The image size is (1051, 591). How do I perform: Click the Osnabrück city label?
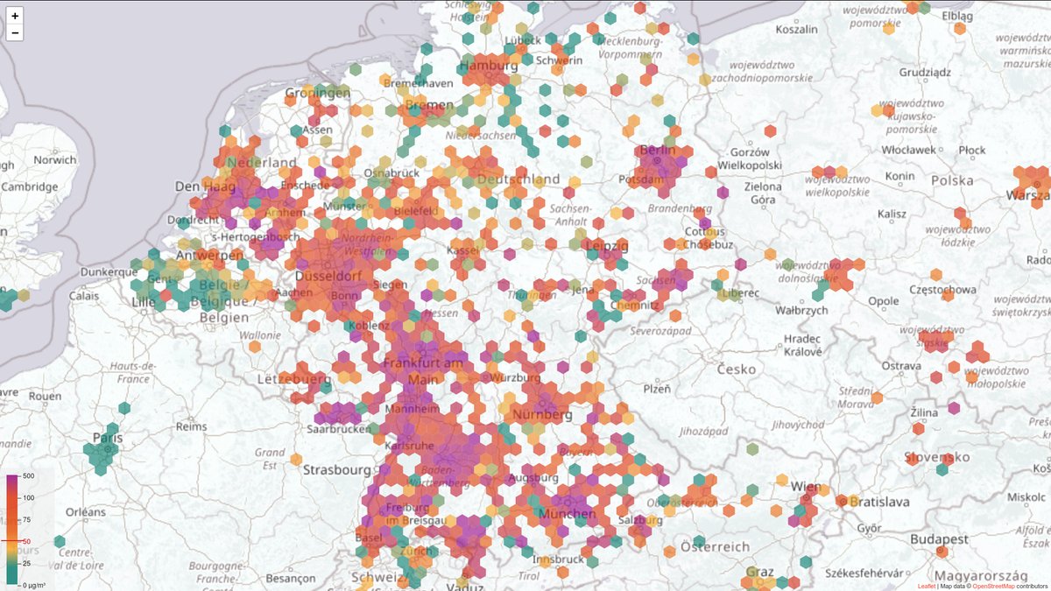click(391, 172)
